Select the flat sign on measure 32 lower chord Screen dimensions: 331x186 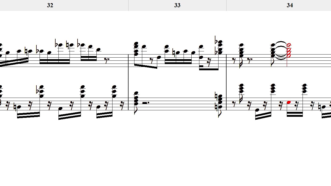point(38,91)
